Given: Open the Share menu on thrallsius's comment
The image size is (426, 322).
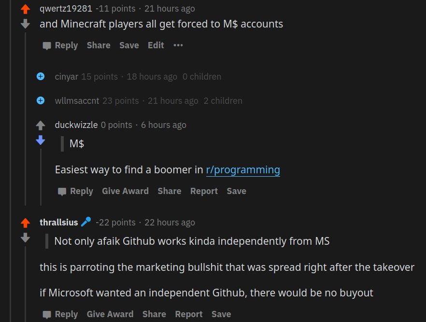Looking at the screenshot, I should (x=154, y=314).
